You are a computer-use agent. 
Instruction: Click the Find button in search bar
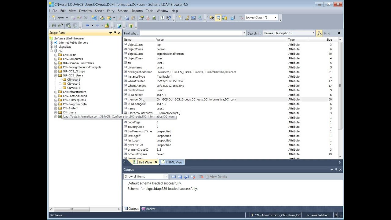click(327, 33)
